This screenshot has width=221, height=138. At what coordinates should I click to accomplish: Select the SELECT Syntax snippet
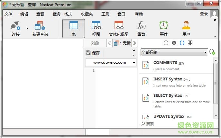tap(176, 100)
